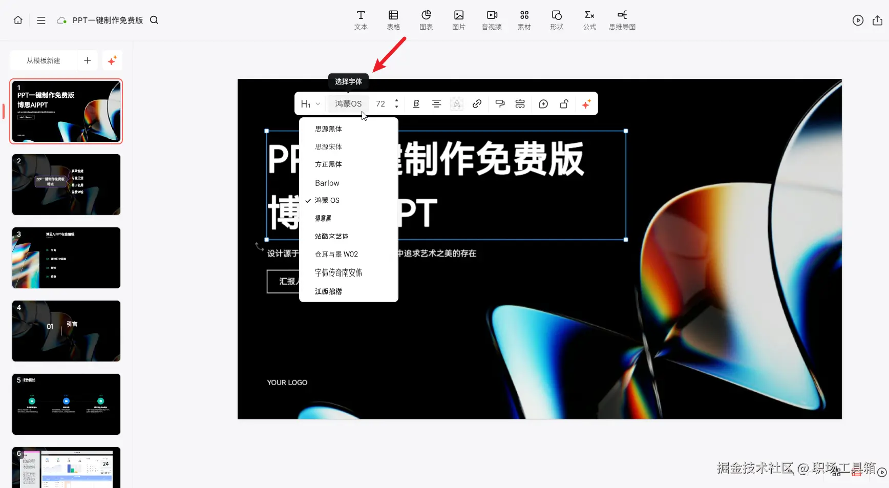Insert a text box (文本)

[x=361, y=20]
